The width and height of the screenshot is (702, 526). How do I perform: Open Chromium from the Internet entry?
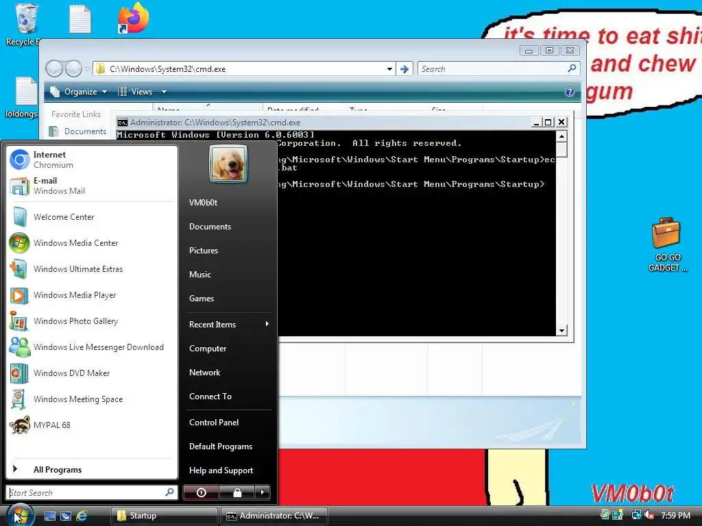[x=92, y=160]
